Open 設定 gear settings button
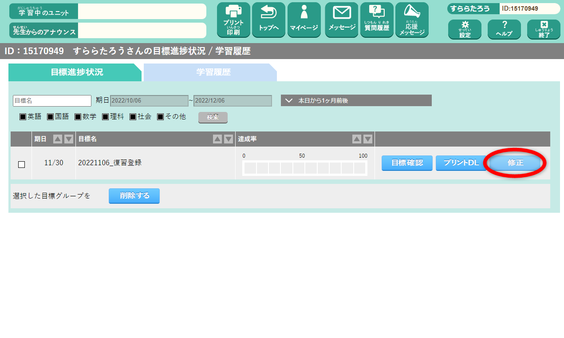 tap(465, 29)
